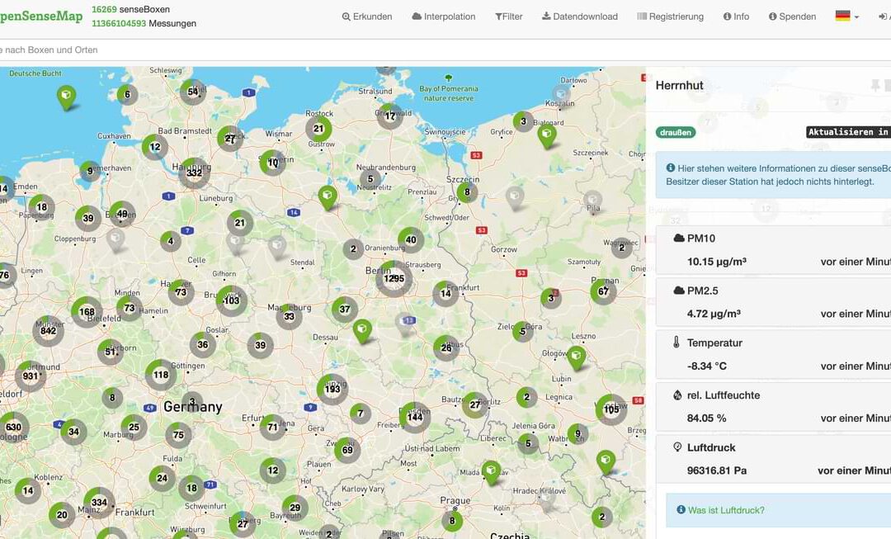The width and height of the screenshot is (891, 539).
Task: Click the pin icon beside Herrnhut title
Action: click(x=875, y=85)
